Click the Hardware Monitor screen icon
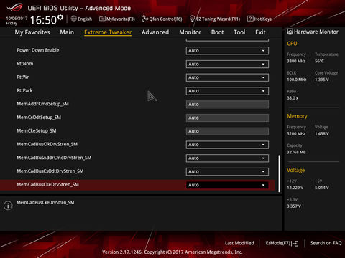Screen dimensions: 345x258 (x=290, y=32)
